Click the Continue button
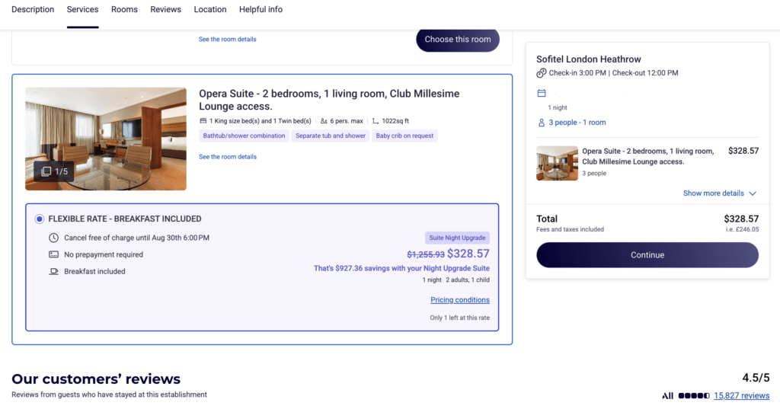Viewport: 780px width, 409px height. tap(647, 254)
